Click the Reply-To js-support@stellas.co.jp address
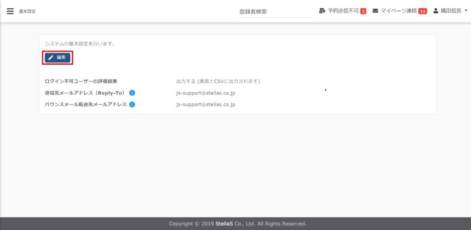Viewport: 471px width, 230px height. (206, 93)
